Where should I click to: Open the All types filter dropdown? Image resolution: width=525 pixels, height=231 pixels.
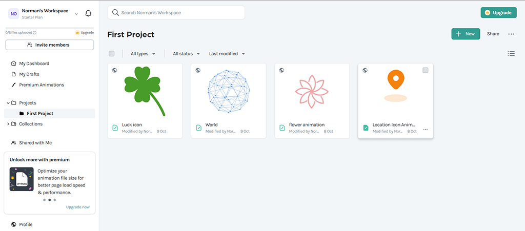tap(143, 54)
